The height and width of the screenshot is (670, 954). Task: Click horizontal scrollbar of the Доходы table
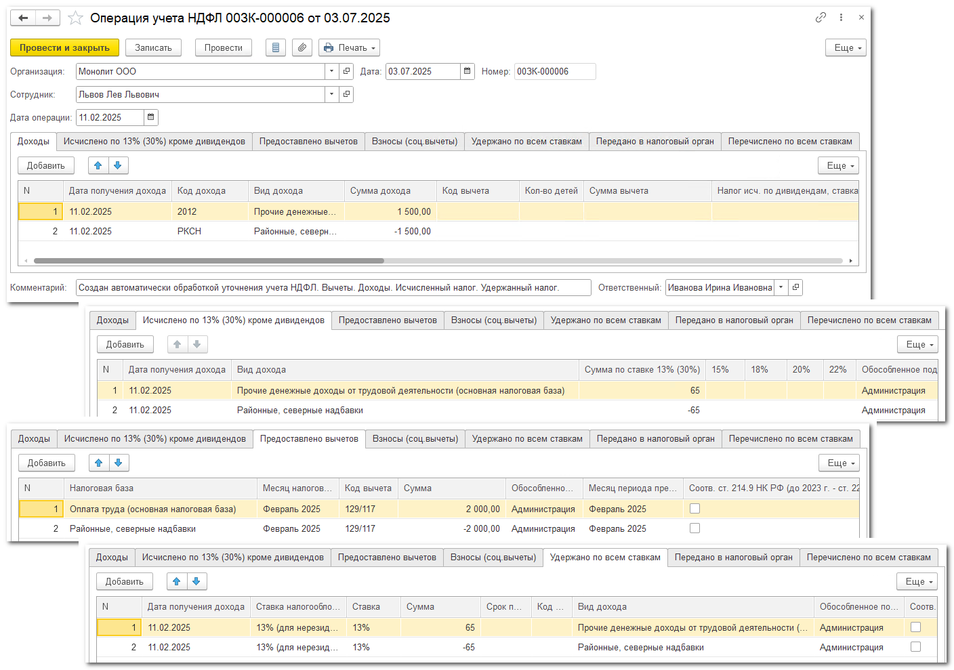(x=209, y=261)
